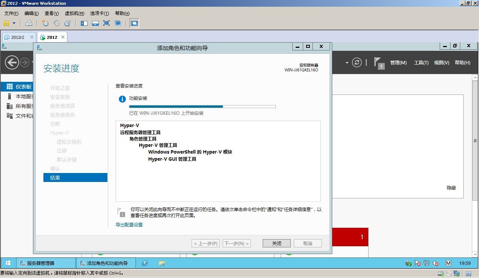Open 管理(M) menu in Server Manager
Screen dimensions: 479x278
pos(399,63)
